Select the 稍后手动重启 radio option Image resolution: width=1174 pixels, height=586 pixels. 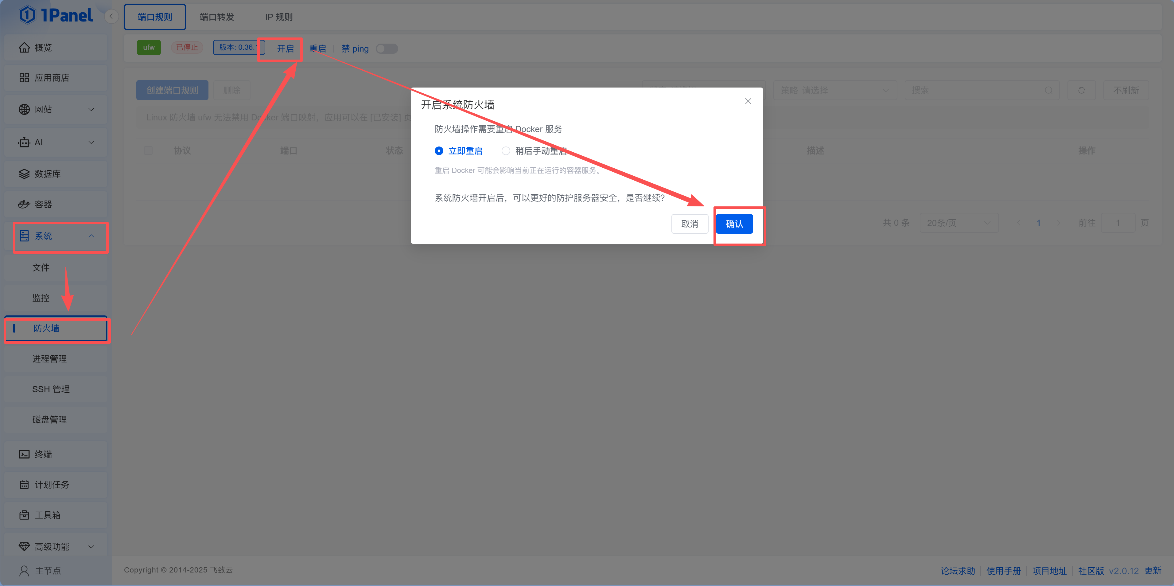pyautogui.click(x=506, y=150)
